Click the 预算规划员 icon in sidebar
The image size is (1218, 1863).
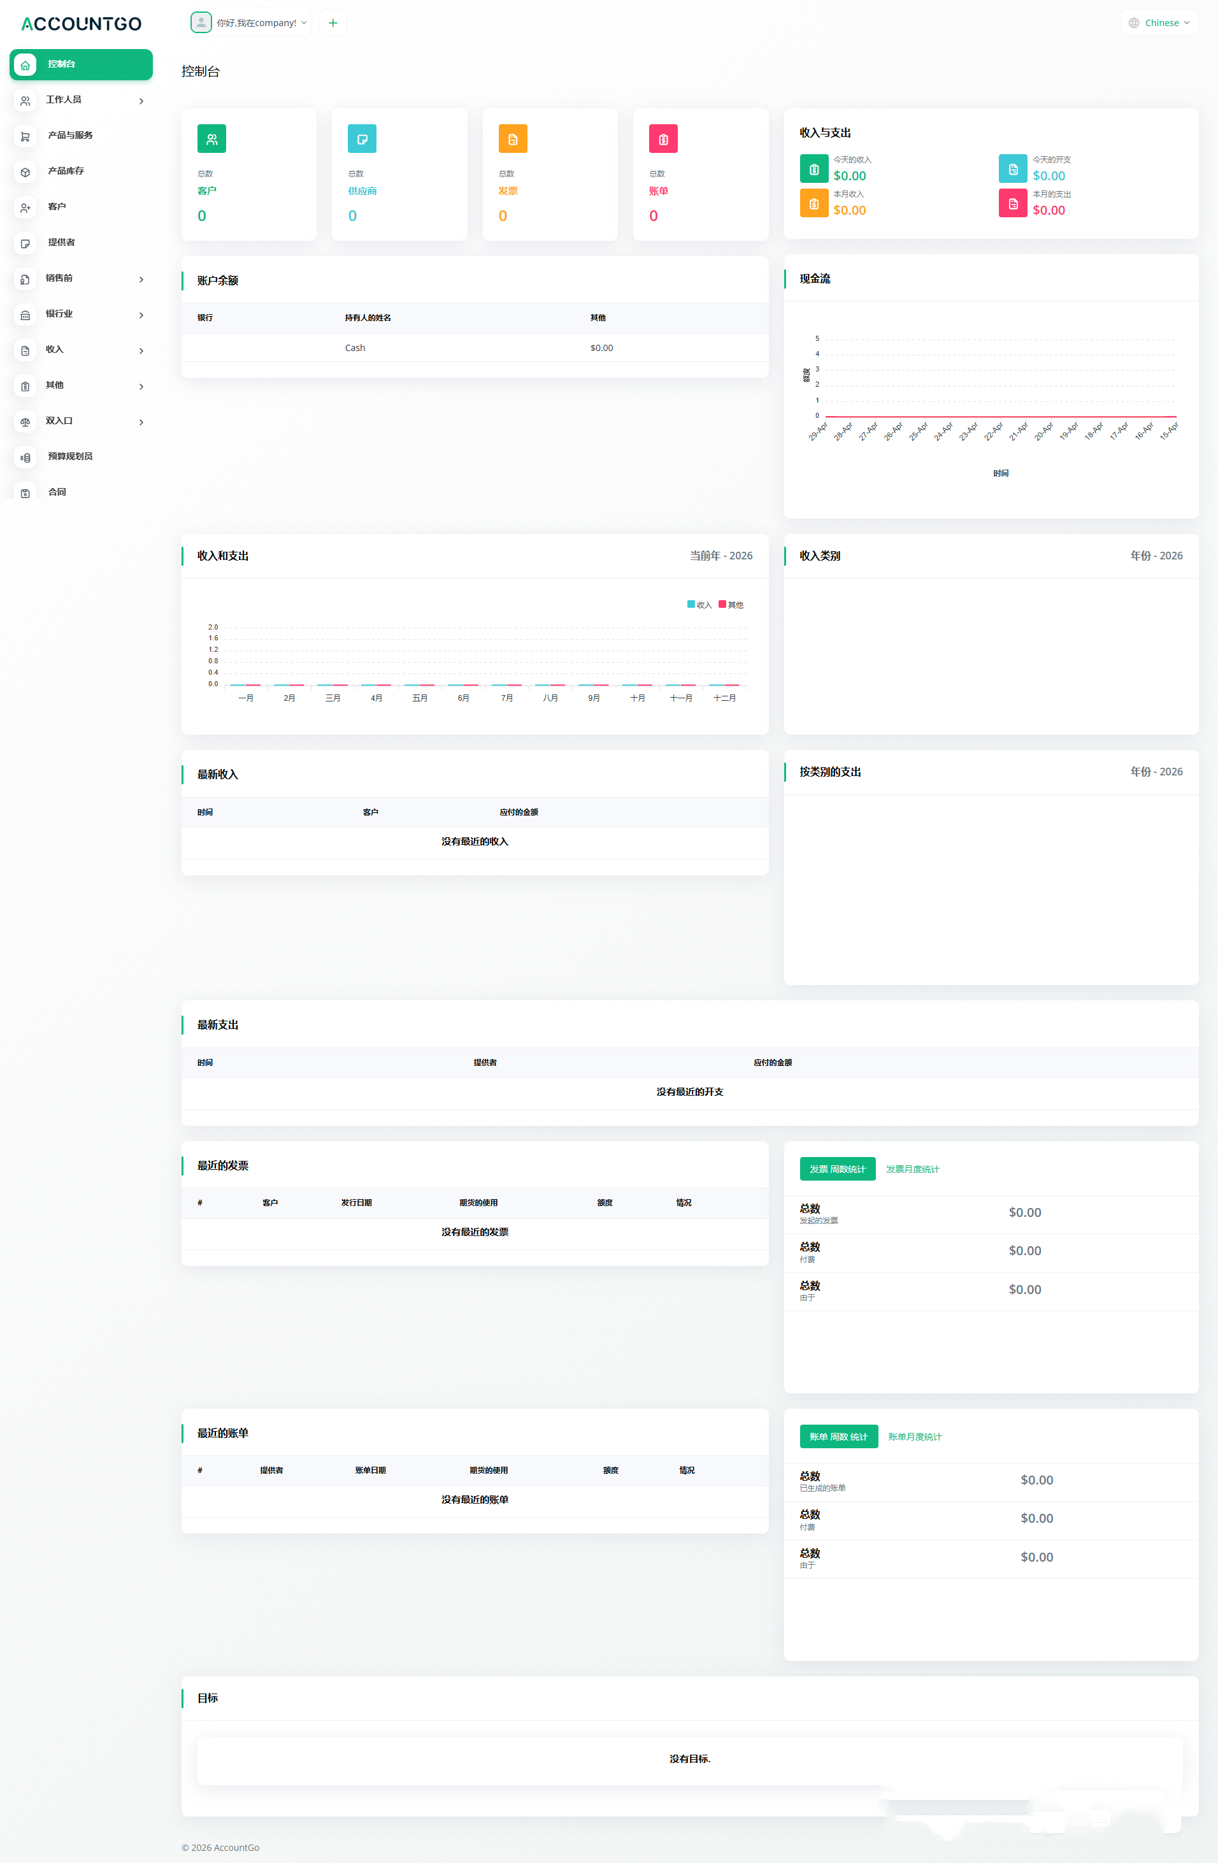(x=25, y=458)
